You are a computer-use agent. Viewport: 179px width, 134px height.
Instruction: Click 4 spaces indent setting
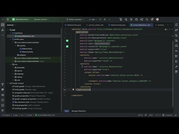pyautogui.click(x=167, y=115)
